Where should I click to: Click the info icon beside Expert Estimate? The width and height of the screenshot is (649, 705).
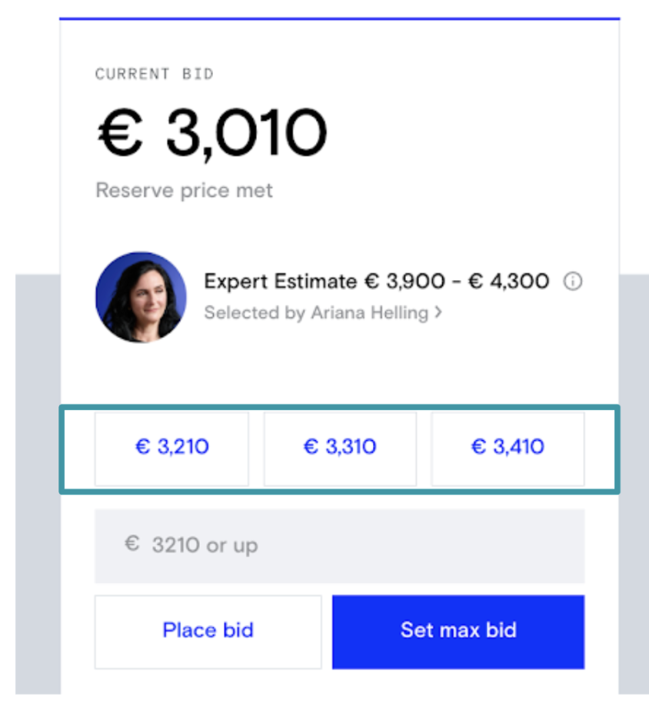point(573,282)
